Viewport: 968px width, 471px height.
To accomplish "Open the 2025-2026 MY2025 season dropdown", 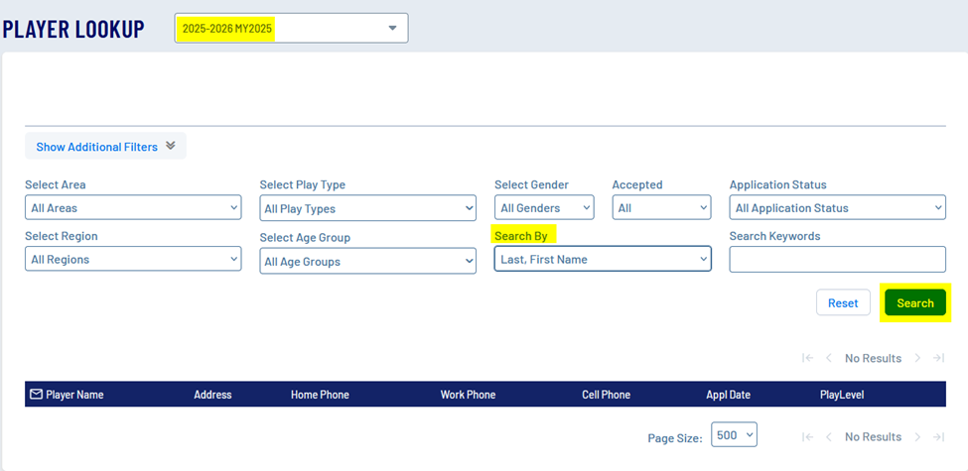I will [291, 29].
